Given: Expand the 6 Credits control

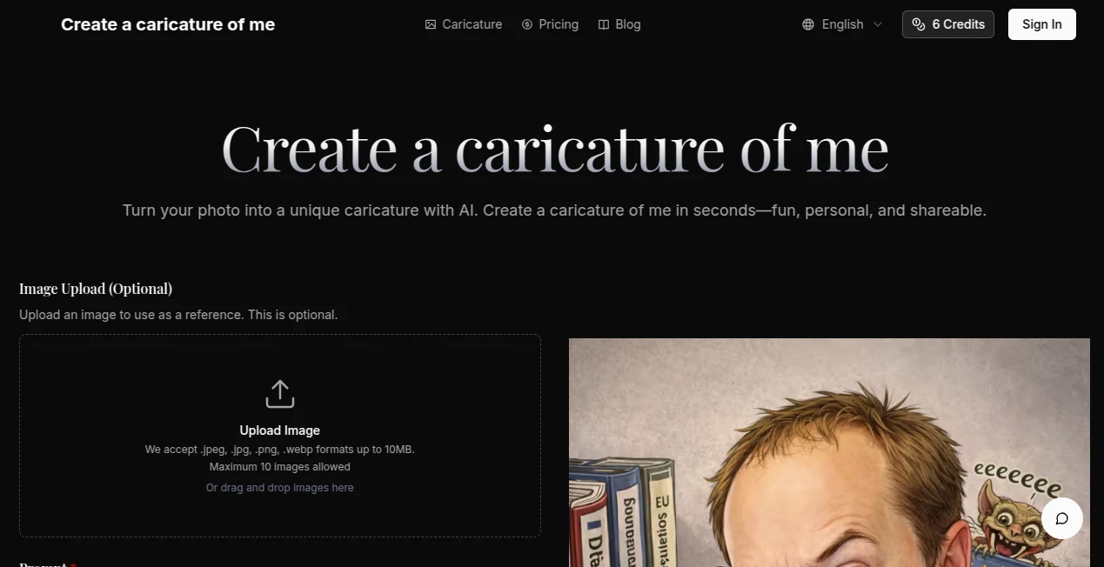Looking at the screenshot, I should click(947, 24).
